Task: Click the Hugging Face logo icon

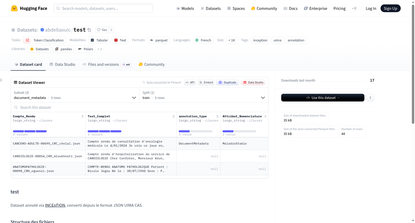Action: (x=14, y=8)
